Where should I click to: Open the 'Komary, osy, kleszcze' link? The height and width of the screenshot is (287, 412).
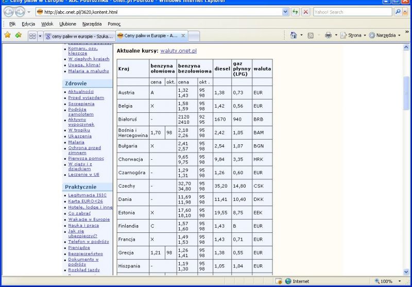point(83,50)
